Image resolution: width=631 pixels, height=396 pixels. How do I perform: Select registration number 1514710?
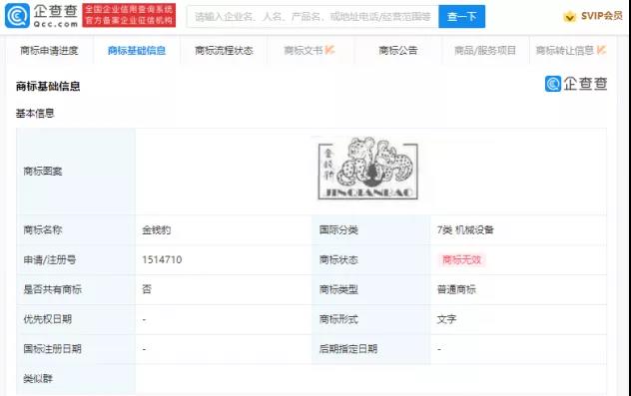pyautogui.click(x=162, y=259)
